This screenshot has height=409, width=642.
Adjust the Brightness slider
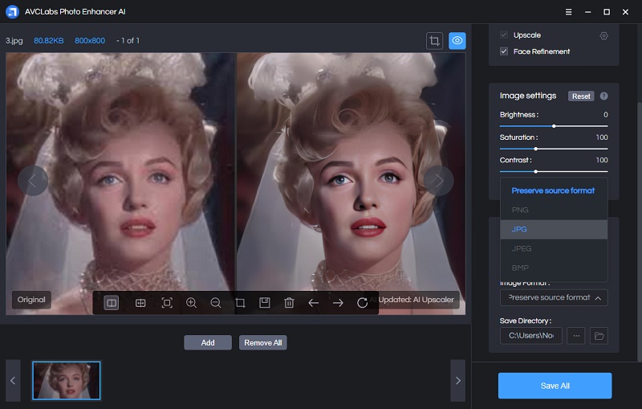tap(554, 126)
